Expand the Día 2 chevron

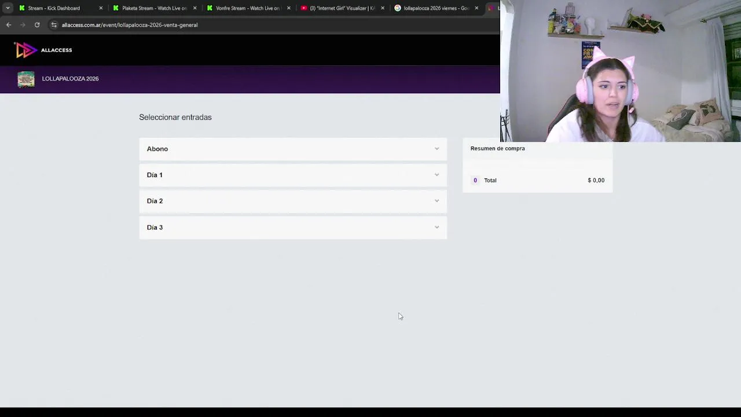pos(437,201)
